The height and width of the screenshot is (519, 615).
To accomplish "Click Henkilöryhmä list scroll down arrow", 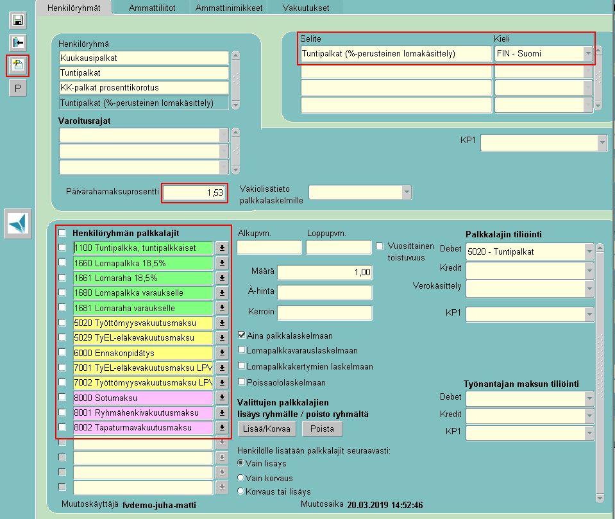I will (x=236, y=105).
